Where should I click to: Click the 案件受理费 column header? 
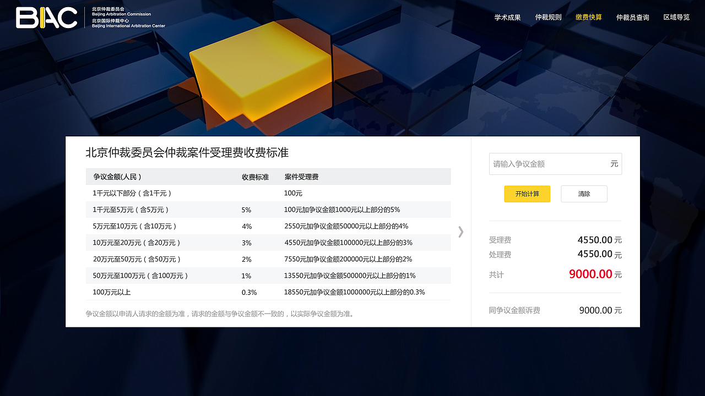point(301,177)
